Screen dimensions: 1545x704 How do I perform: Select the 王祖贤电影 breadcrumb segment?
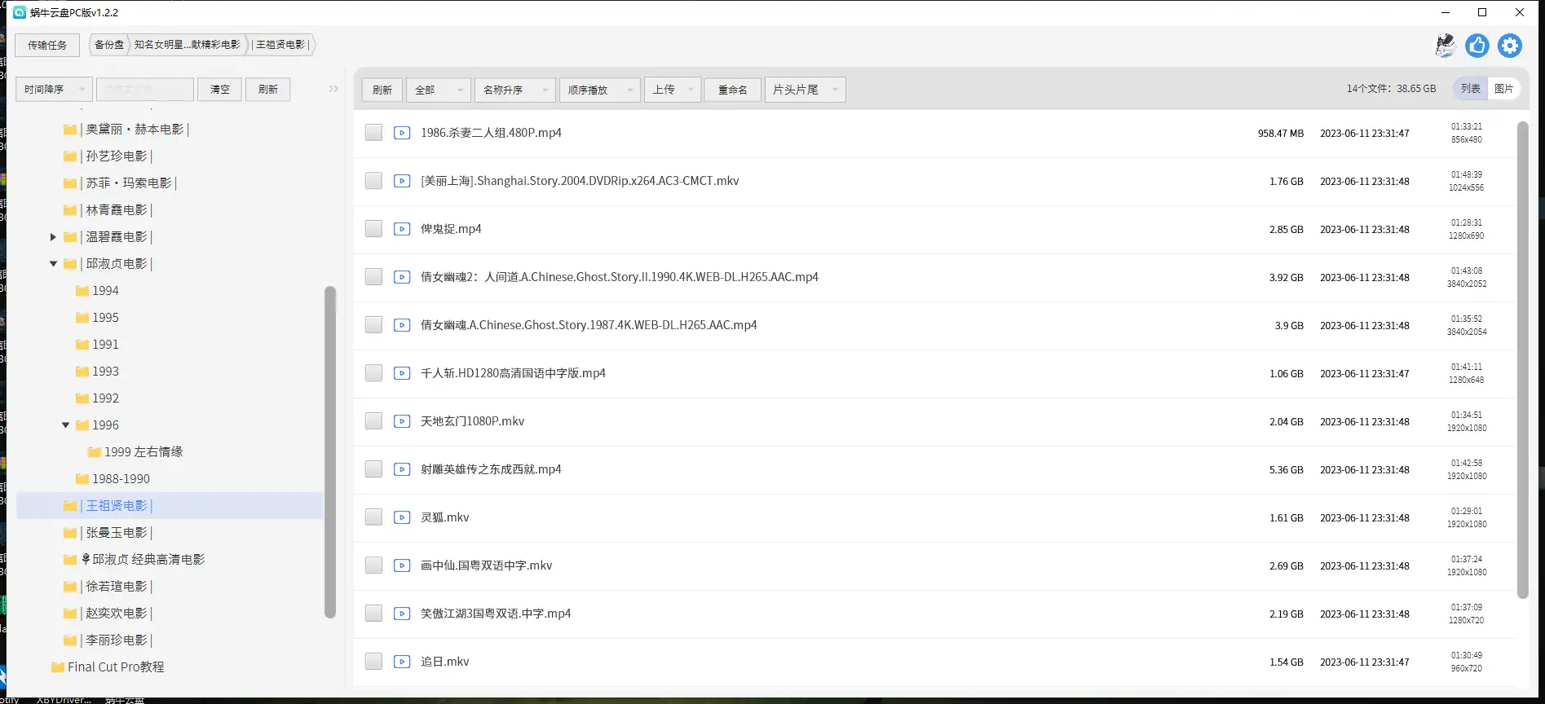coord(280,45)
